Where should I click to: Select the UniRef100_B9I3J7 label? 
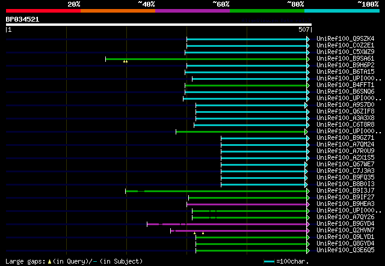click(x=345, y=191)
